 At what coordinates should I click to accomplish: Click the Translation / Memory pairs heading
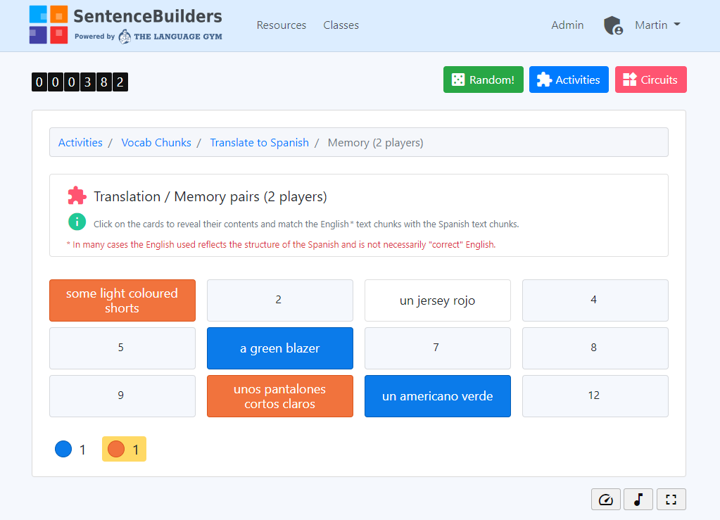[210, 196]
